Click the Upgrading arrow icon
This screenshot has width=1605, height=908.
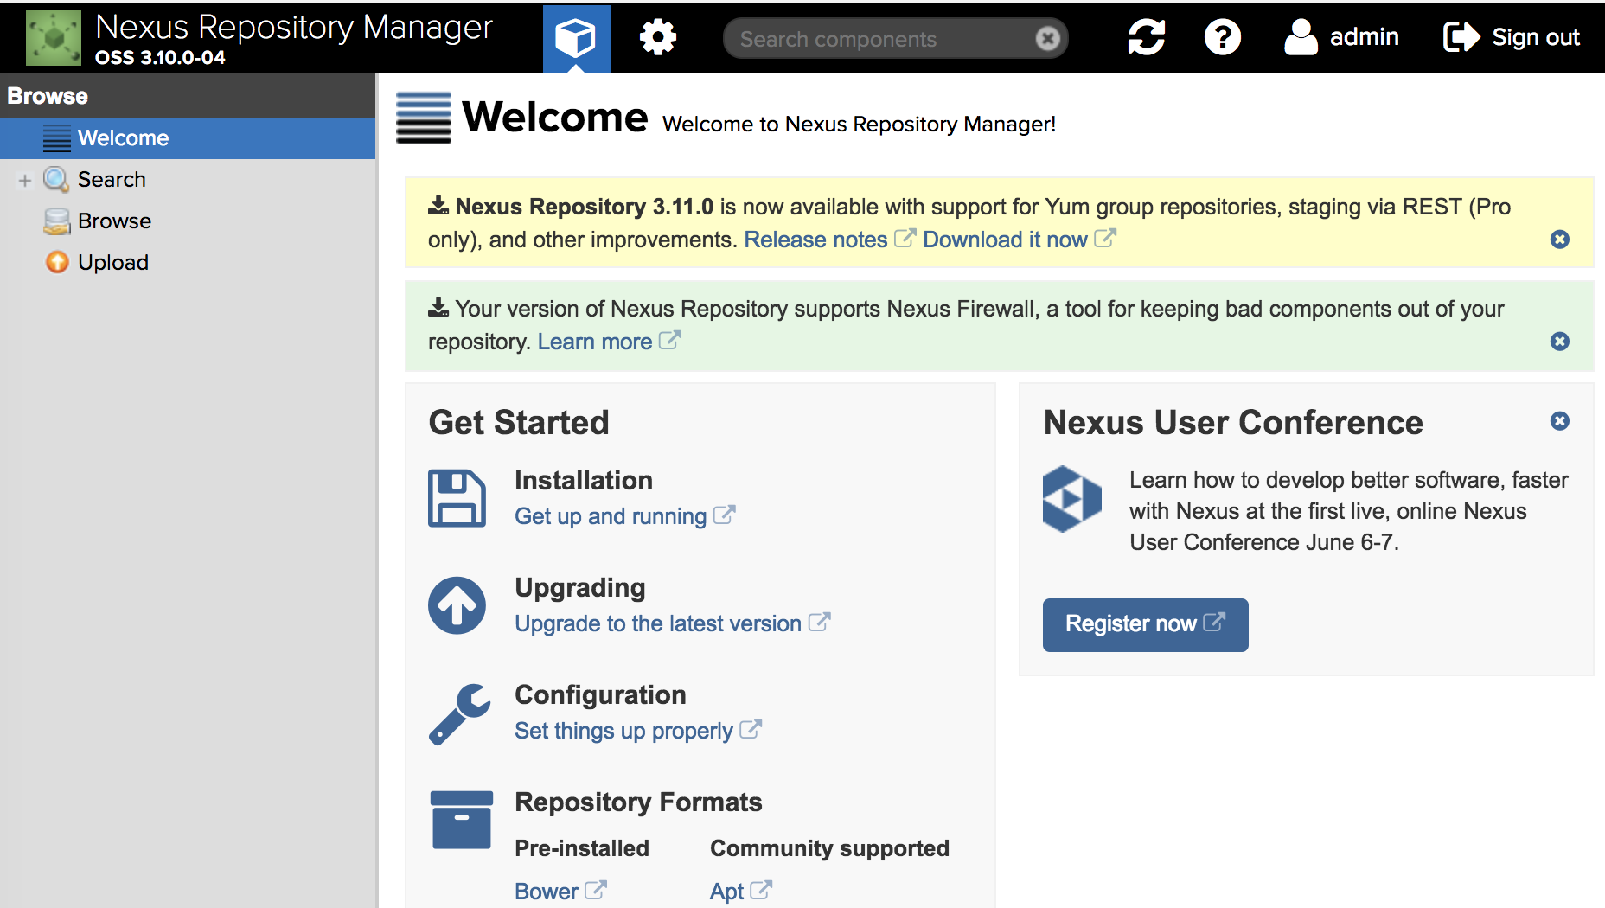click(457, 605)
